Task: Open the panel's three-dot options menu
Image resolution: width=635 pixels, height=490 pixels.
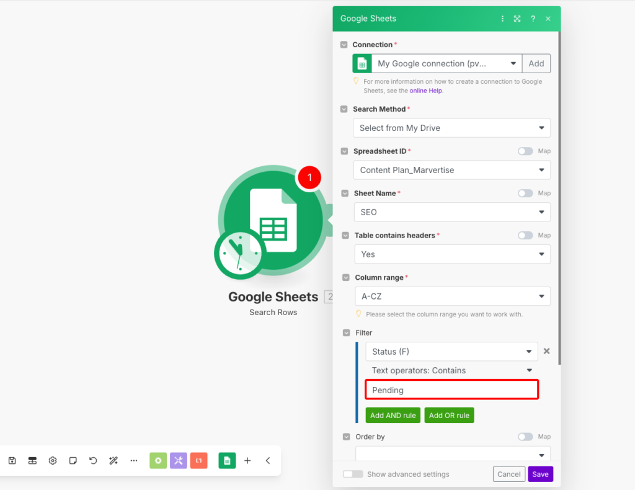Action: click(502, 19)
